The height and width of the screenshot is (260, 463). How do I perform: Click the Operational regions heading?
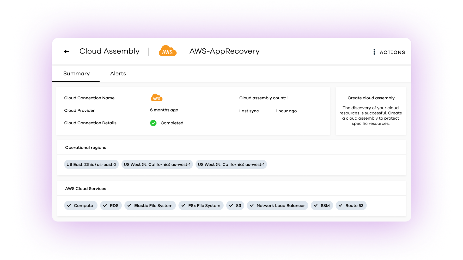click(86, 147)
